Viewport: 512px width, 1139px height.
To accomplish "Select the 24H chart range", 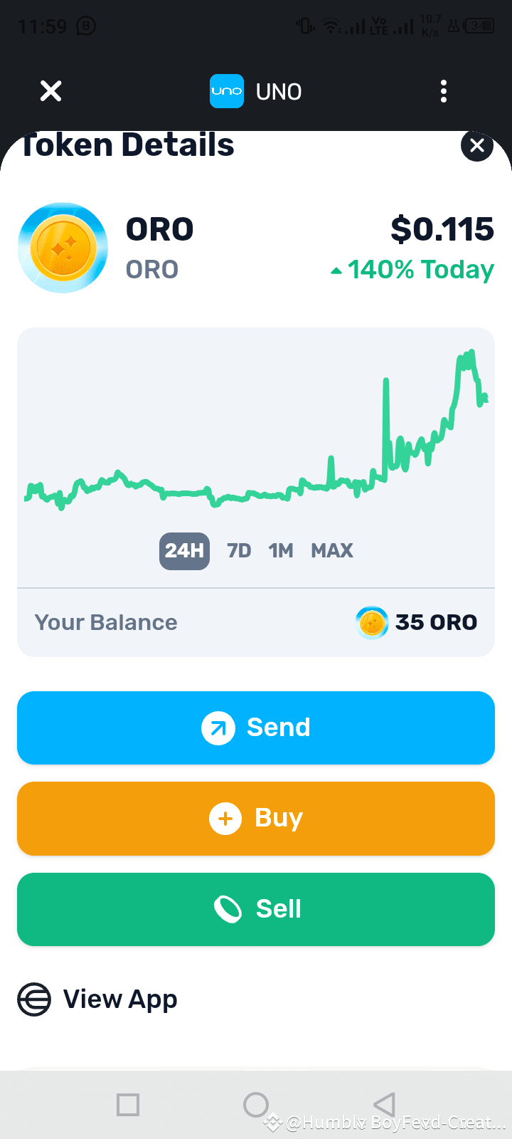I will coord(184,551).
